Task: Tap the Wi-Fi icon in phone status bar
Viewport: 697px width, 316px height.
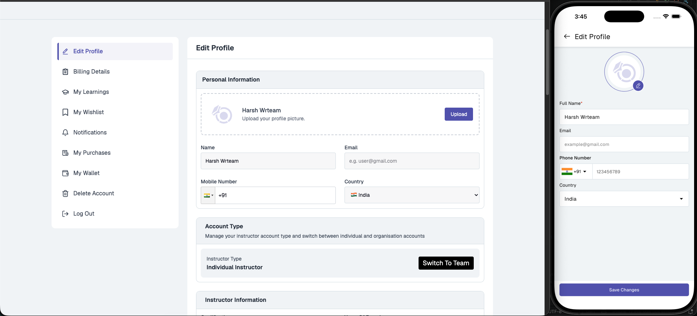Action: (666, 16)
